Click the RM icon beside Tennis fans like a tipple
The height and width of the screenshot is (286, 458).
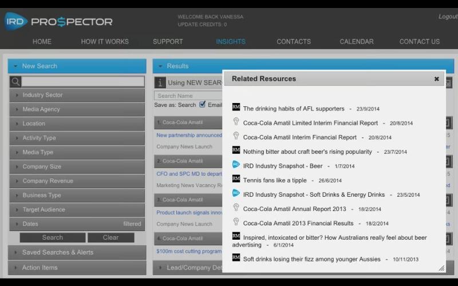236,178
